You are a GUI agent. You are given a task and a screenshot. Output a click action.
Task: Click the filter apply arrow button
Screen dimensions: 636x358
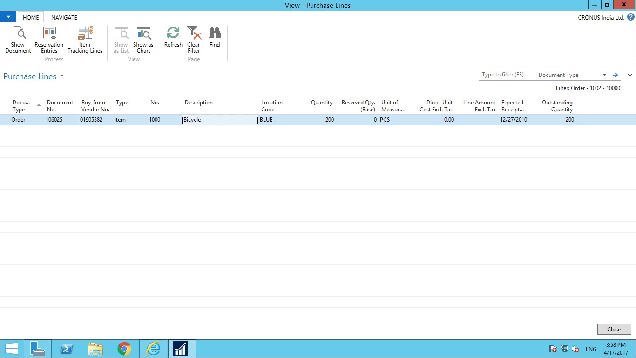point(616,75)
